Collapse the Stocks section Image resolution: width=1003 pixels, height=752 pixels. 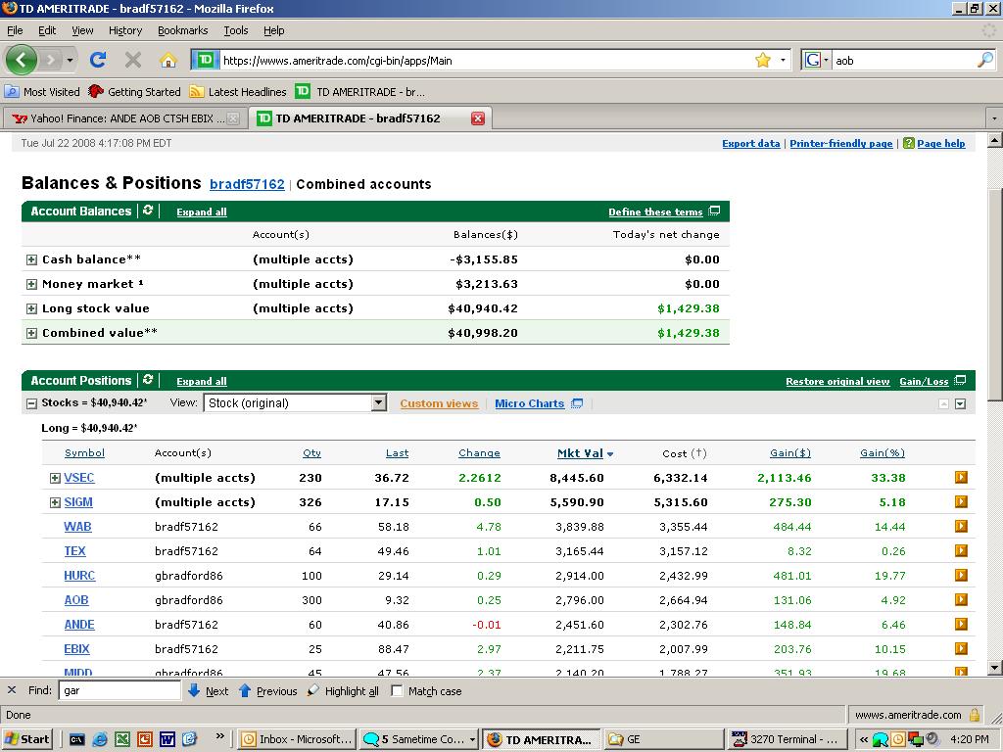pyautogui.click(x=31, y=403)
